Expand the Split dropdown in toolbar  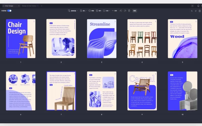(x=107, y=11)
